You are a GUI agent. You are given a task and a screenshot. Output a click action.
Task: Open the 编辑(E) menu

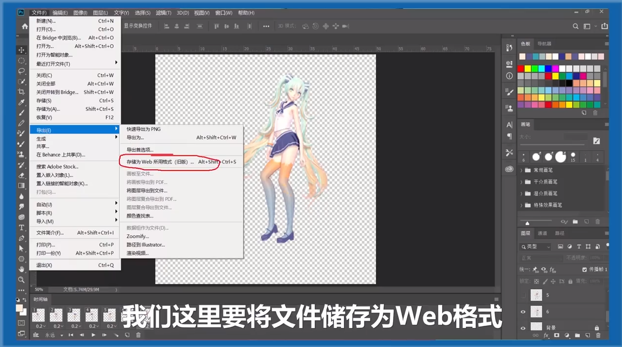click(60, 13)
